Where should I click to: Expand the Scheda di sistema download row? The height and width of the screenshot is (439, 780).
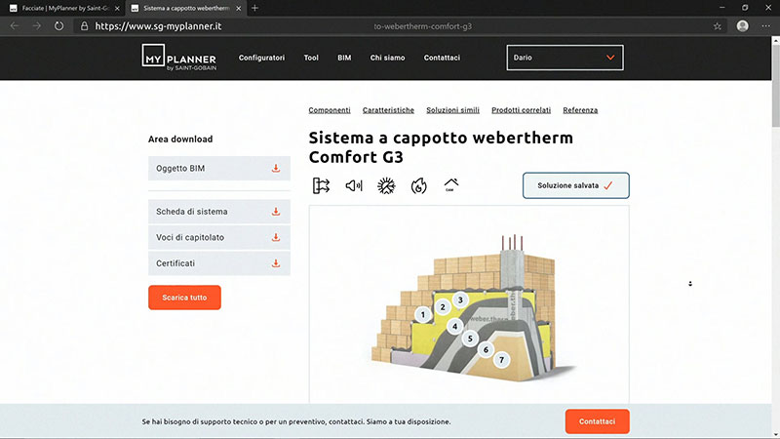point(218,212)
